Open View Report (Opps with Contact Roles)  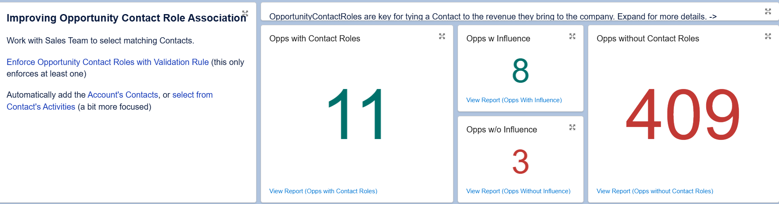pyautogui.click(x=323, y=191)
